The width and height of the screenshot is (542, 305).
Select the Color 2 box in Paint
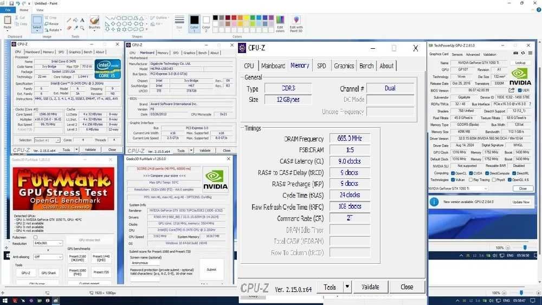point(206,23)
